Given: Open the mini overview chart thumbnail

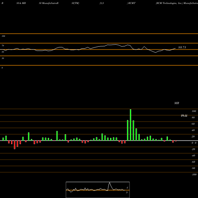Looking at the screenshot, I should click(98, 190).
